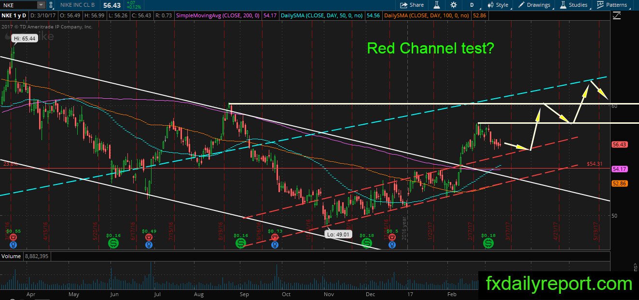Image resolution: width=639 pixels, height=300 pixels.
Task: Click the $54.31 level label
Action: click(x=596, y=164)
